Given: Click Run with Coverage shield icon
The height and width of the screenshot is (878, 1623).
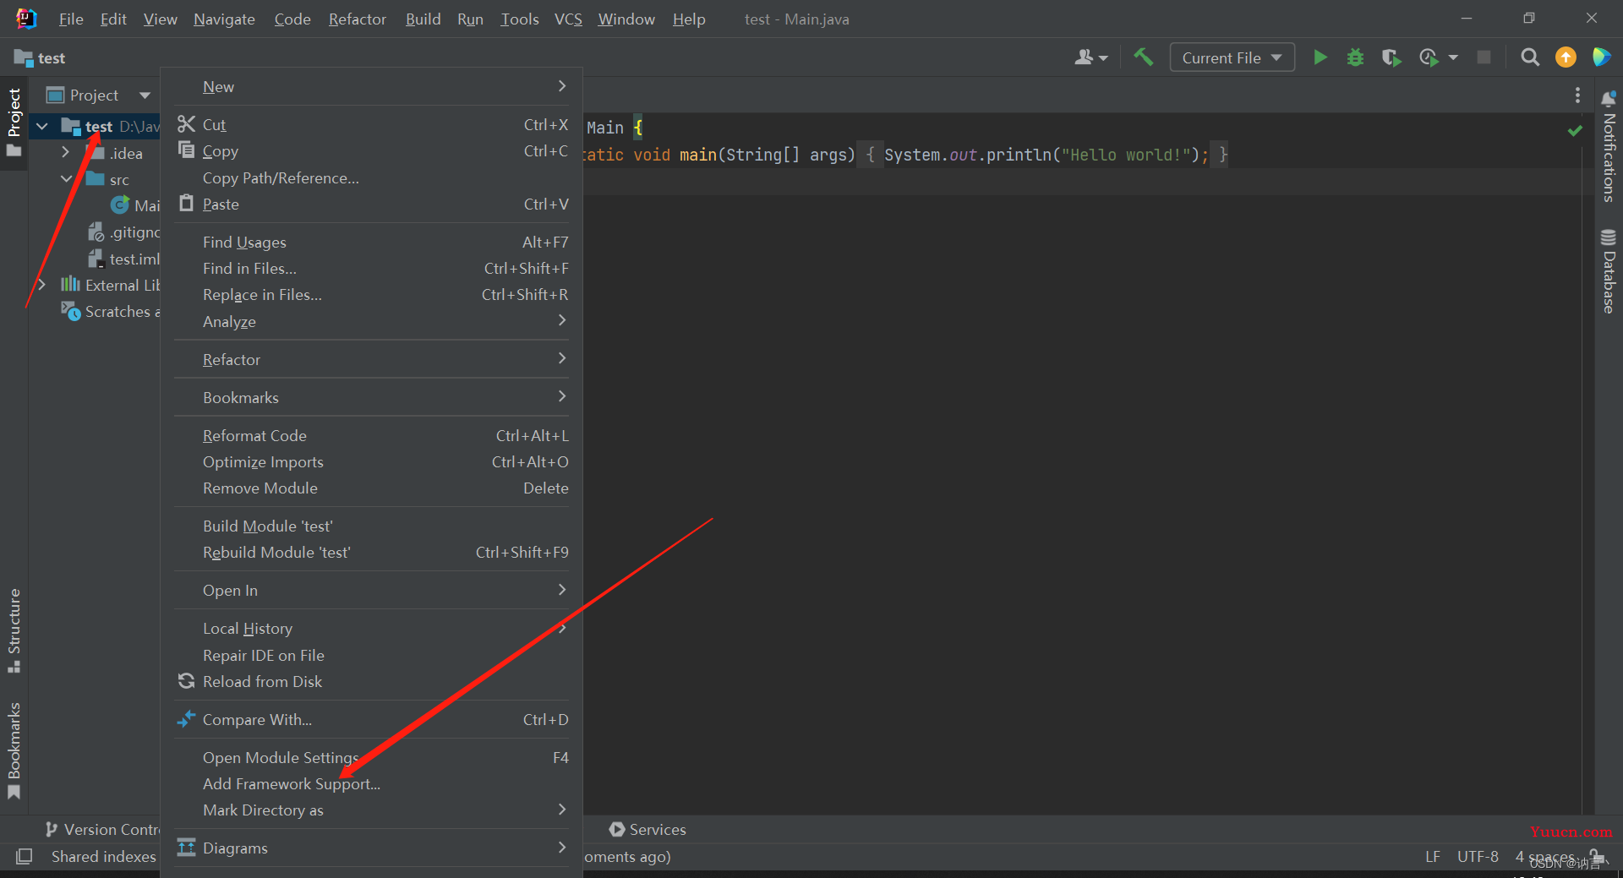Looking at the screenshot, I should pos(1391,57).
